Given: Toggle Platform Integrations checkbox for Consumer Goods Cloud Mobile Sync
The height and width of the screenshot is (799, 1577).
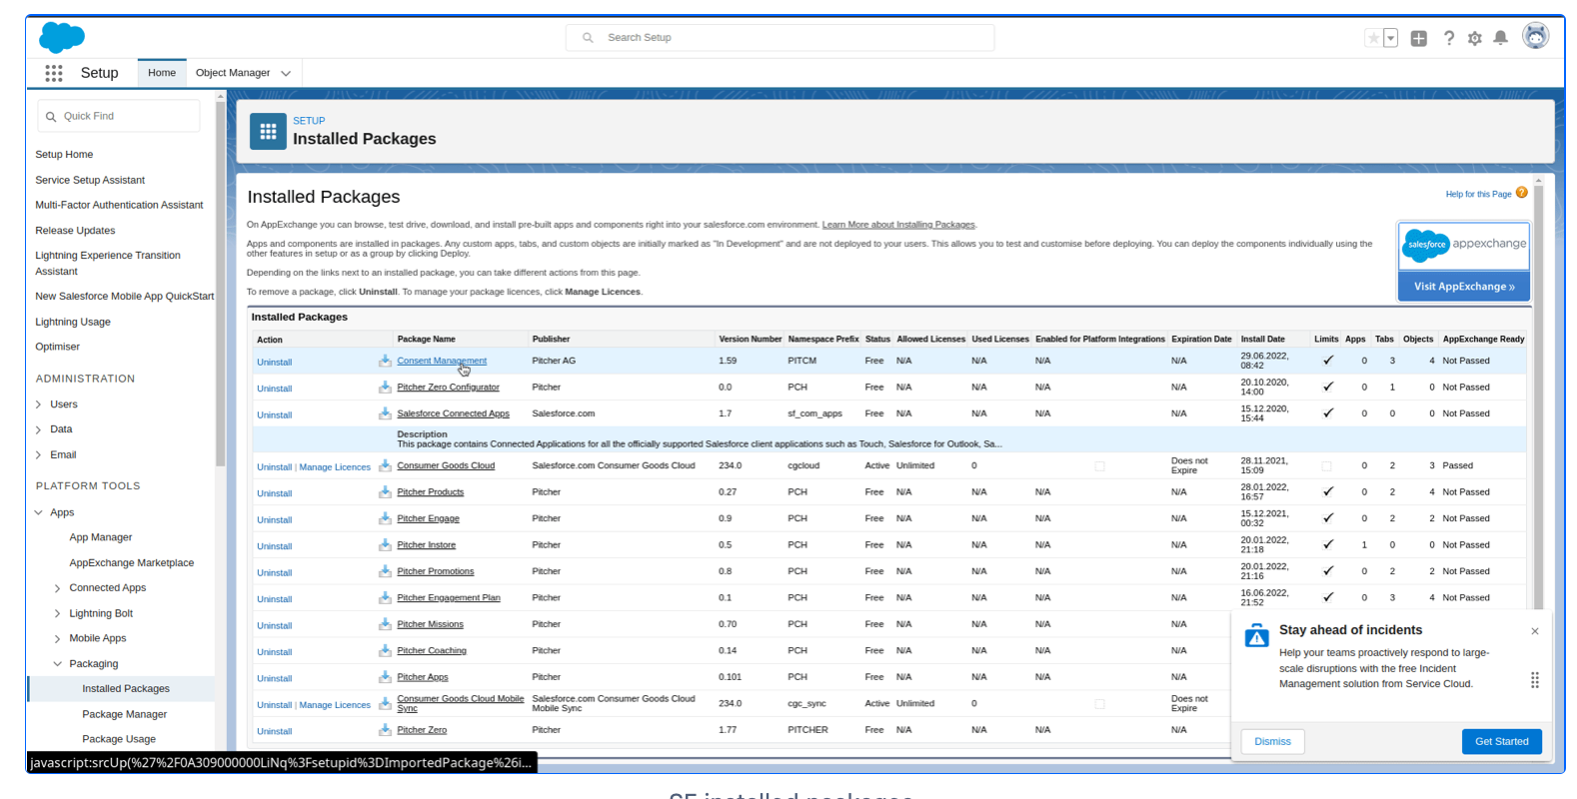Looking at the screenshot, I should [x=1099, y=704].
